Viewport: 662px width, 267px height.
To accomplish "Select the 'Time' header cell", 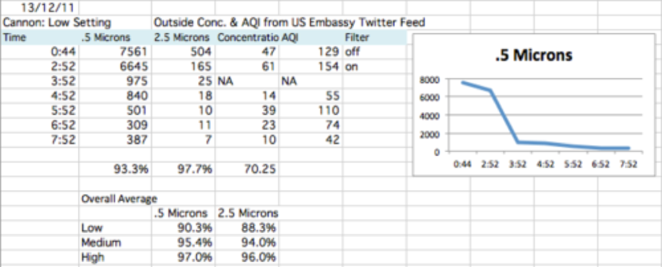I will click(39, 37).
